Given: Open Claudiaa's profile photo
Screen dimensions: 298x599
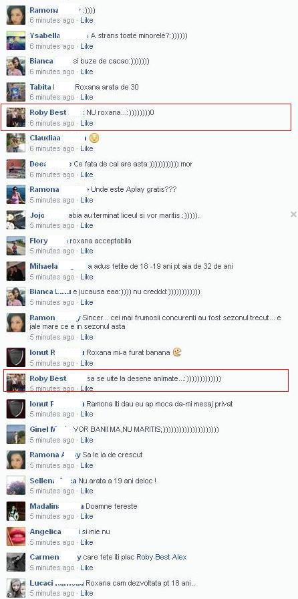Looking at the screenshot, I should pos(16,143).
